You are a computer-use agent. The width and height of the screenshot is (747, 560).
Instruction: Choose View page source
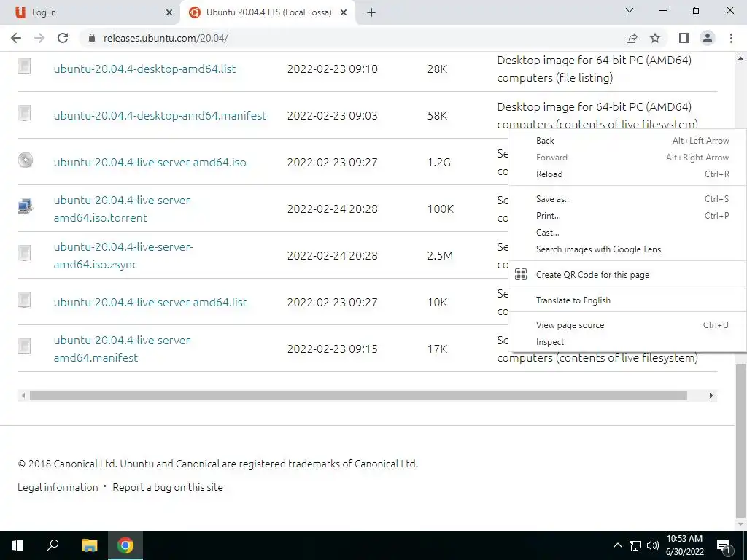[x=627, y=325]
